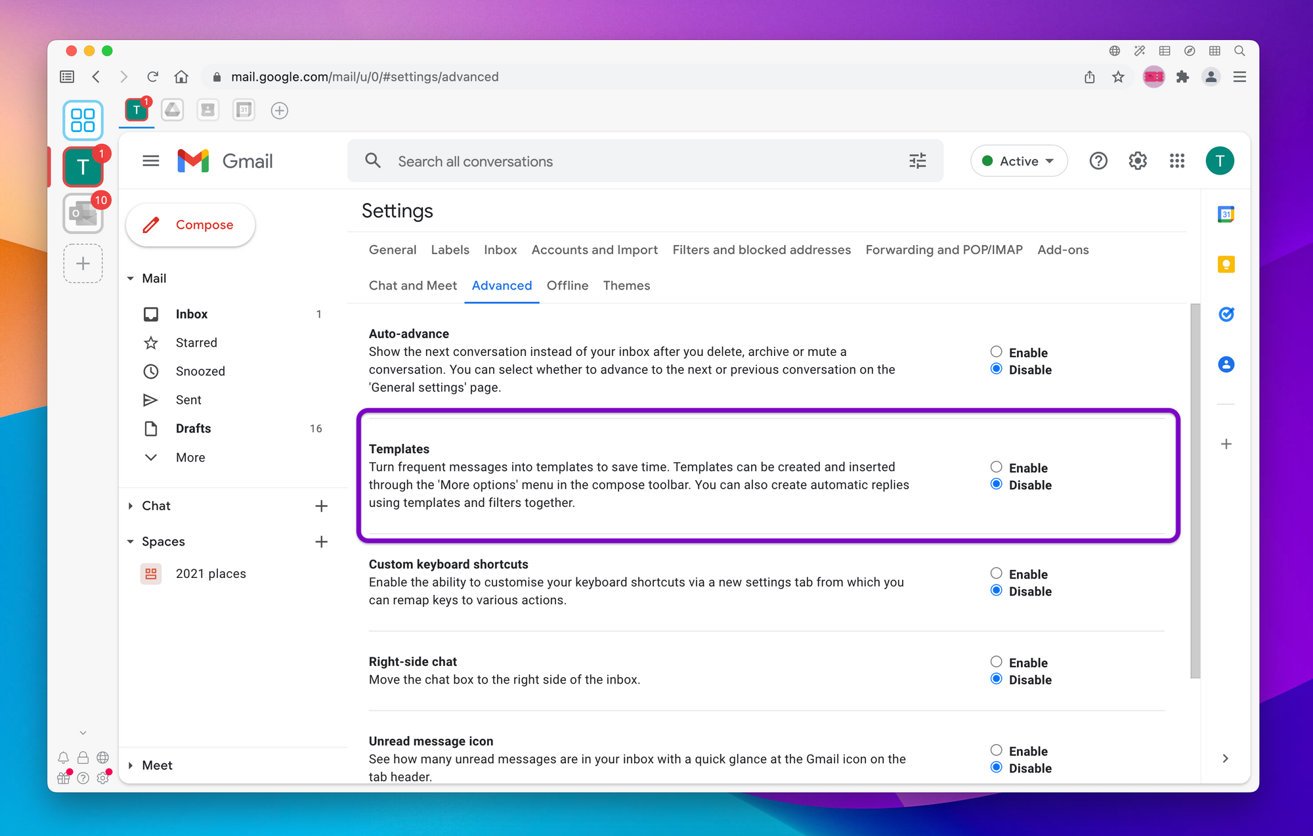
Task: Enable the Custom keyboard shortcuts option
Action: (996, 573)
